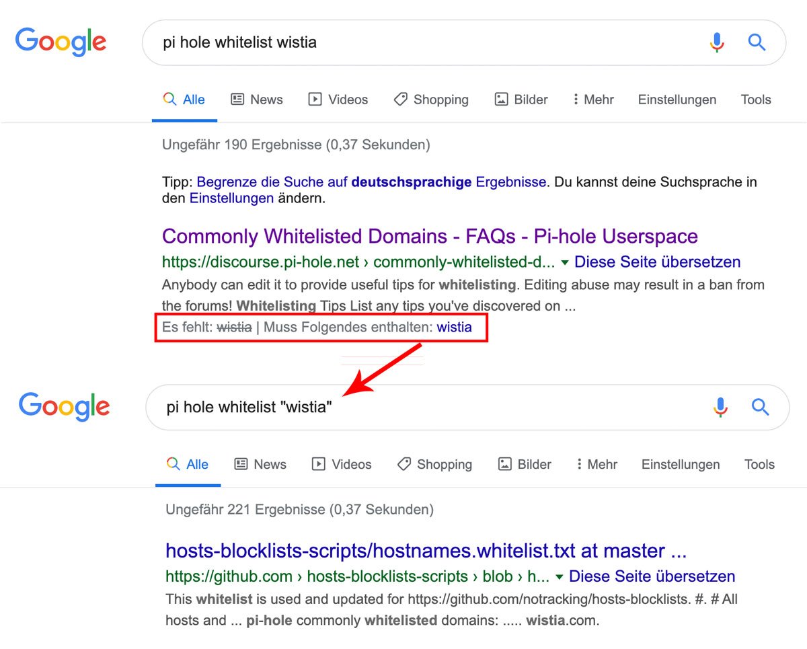Expand the green arrow next to the discourse.pi-hole.net URL
This screenshot has height=649, width=807.
(x=564, y=262)
